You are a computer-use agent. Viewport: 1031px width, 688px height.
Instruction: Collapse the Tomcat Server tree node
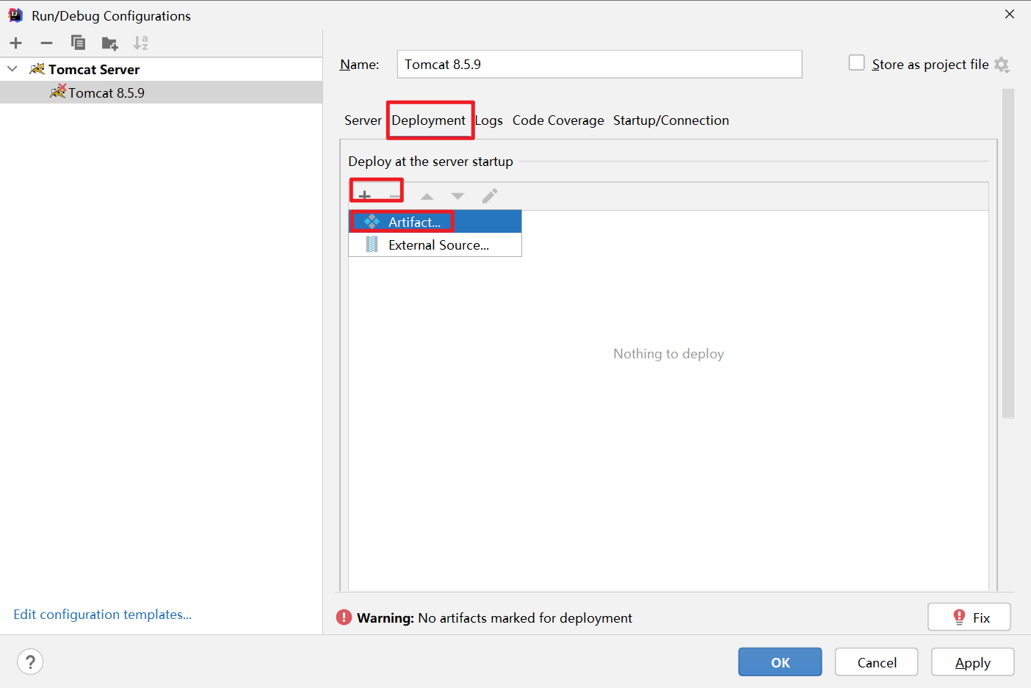(12, 68)
